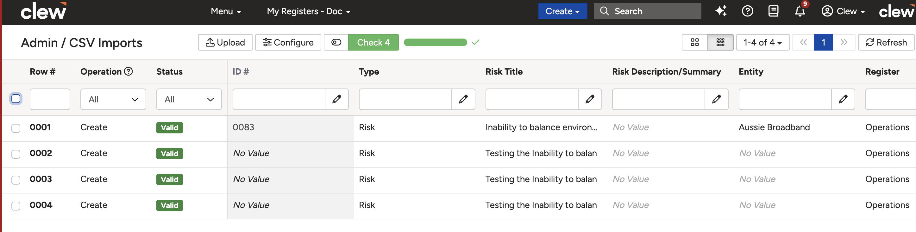Switch to large grid view icon
916x232 pixels.
[694, 42]
